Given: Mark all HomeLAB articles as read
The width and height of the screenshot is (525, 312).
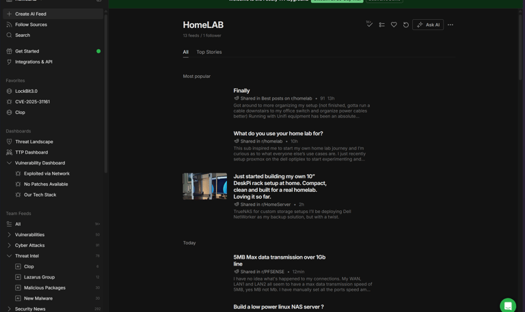Looking at the screenshot, I should tap(369, 25).
